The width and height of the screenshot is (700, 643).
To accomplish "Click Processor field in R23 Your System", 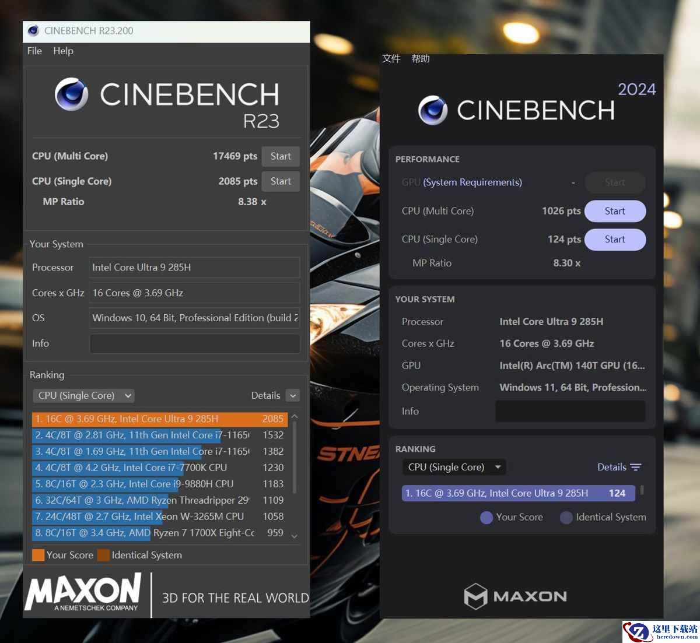I will 195,268.
